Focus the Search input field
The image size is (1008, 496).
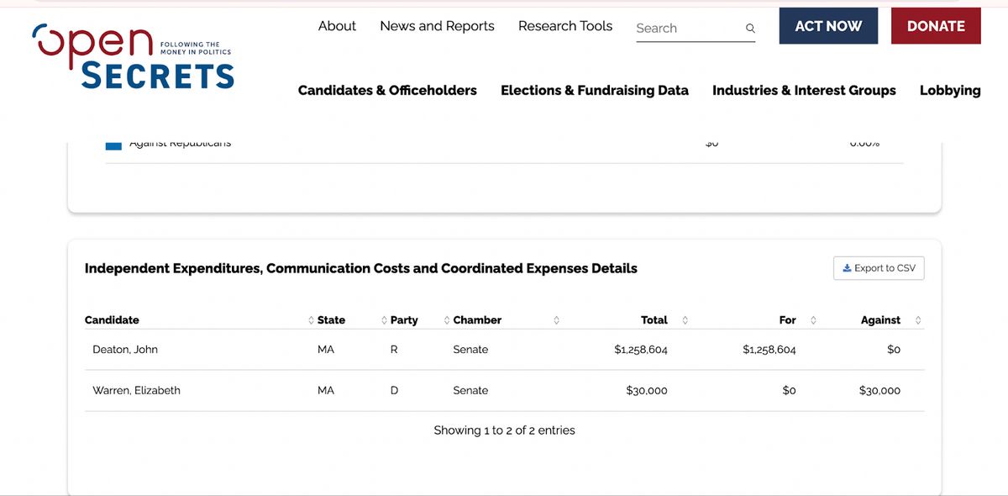click(x=685, y=29)
